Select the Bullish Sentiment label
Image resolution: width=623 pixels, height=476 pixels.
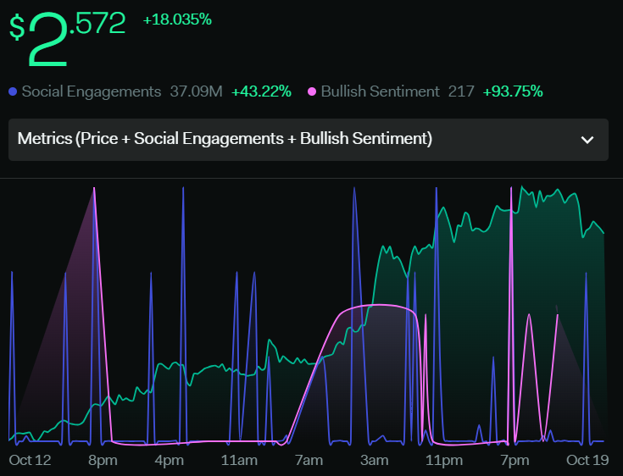point(381,91)
